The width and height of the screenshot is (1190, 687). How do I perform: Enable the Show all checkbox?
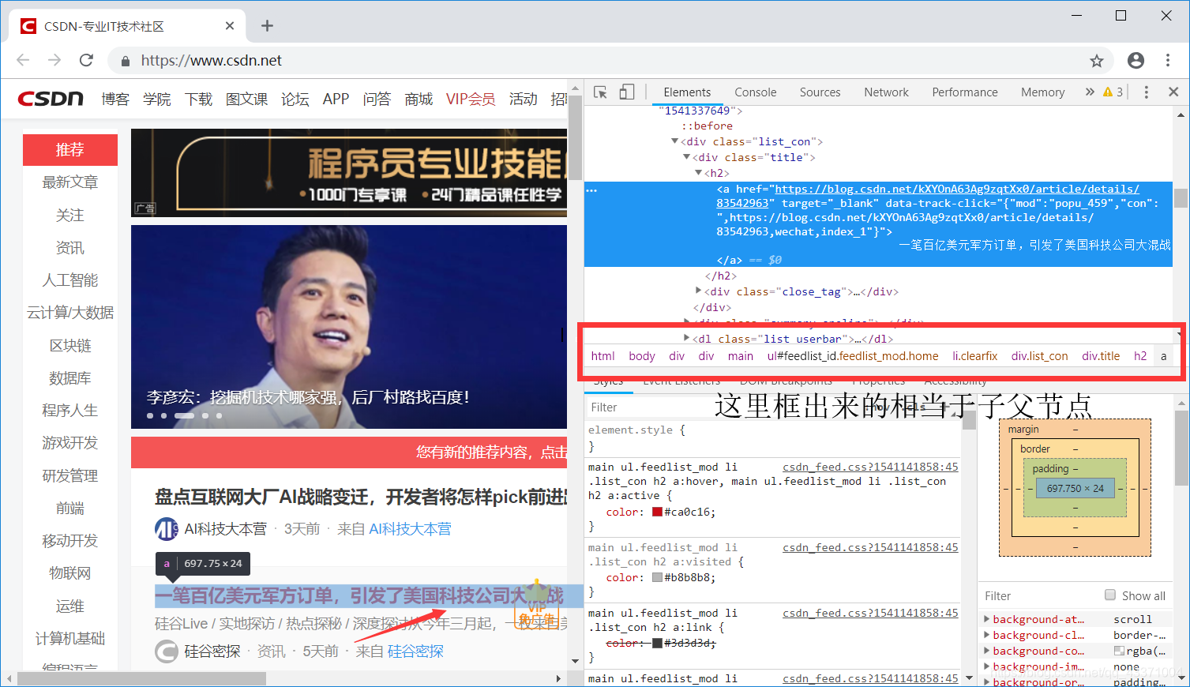(1110, 595)
